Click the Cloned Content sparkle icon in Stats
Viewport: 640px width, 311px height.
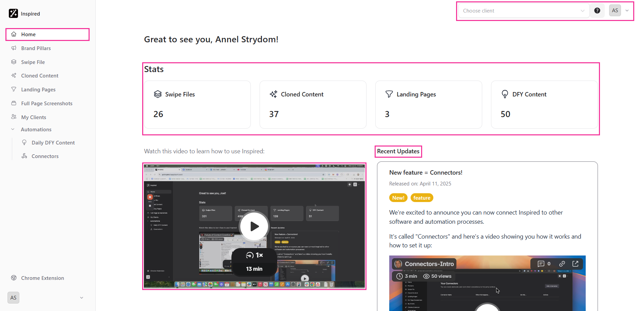(x=274, y=94)
